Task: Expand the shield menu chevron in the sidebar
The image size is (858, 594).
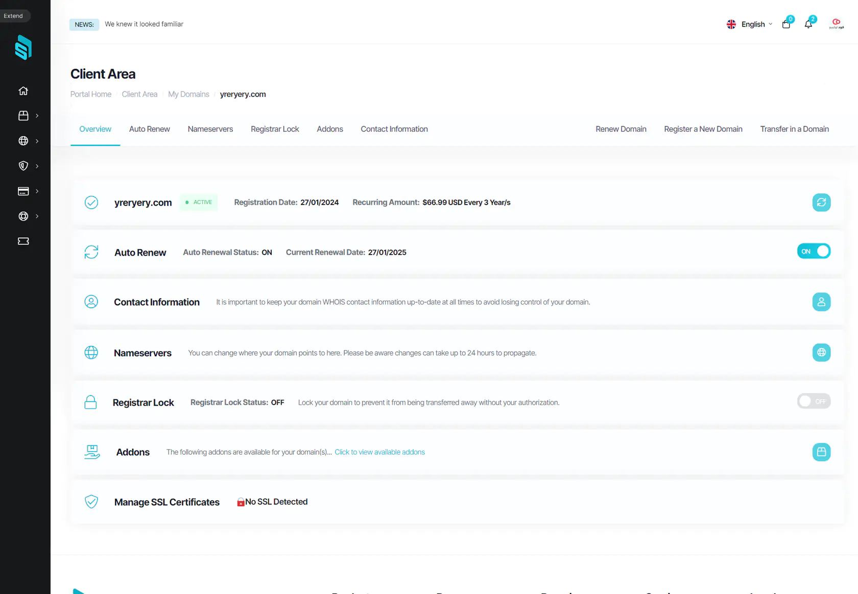Action: [37, 166]
